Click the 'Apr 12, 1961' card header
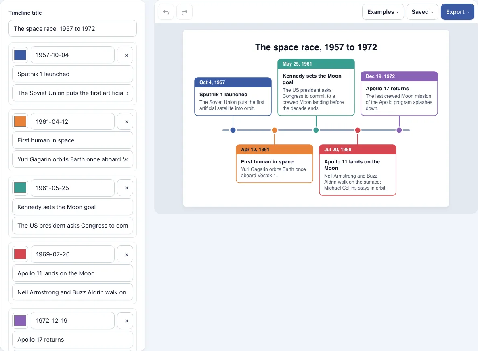This screenshot has width=478, height=351. [275, 150]
